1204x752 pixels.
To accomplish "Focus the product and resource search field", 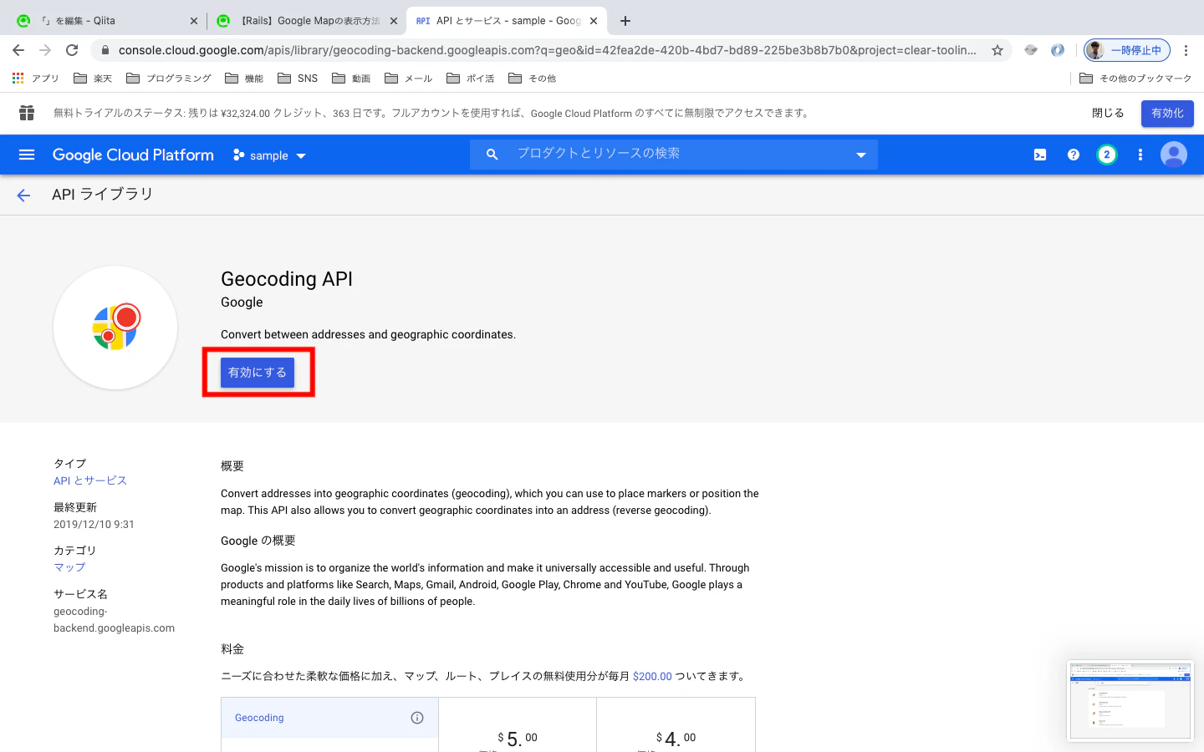I will [x=674, y=155].
